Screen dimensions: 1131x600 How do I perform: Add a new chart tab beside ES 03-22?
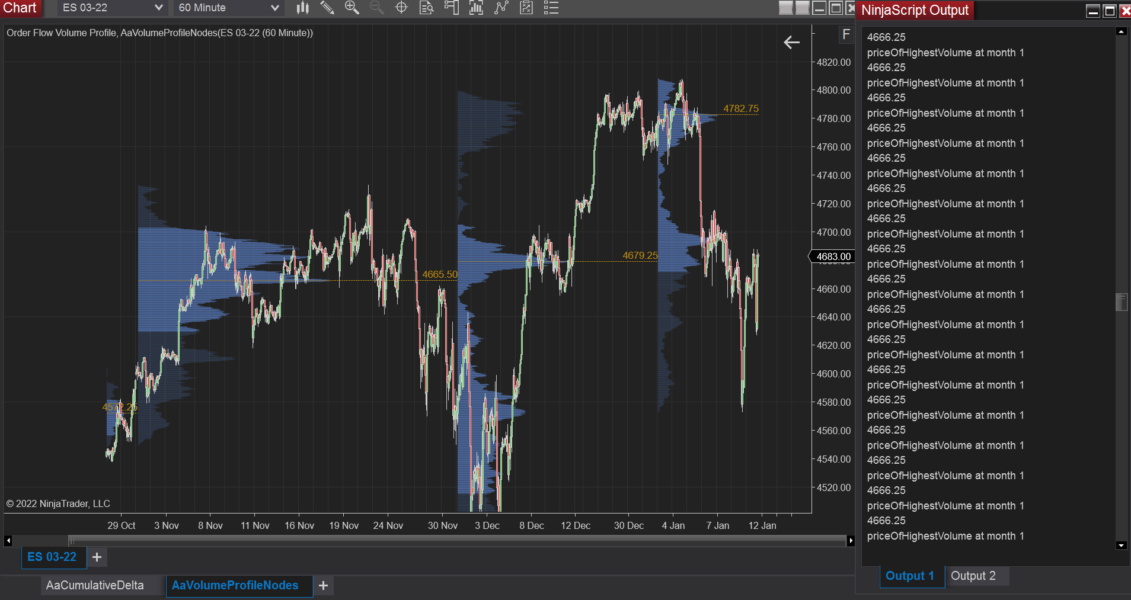click(x=97, y=557)
